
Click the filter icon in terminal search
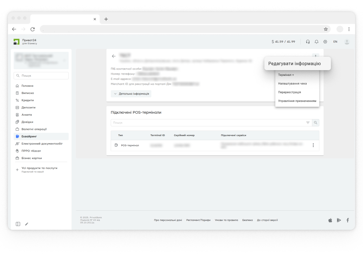pos(308,123)
